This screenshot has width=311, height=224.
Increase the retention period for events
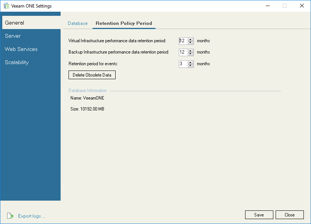[x=190, y=62]
